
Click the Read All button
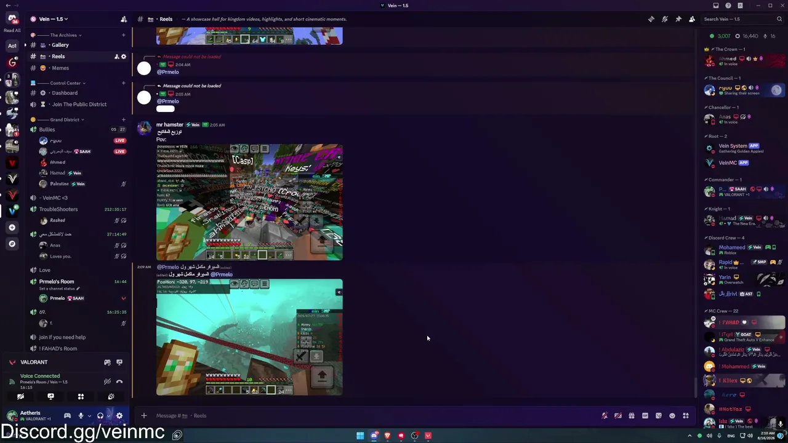(x=12, y=30)
